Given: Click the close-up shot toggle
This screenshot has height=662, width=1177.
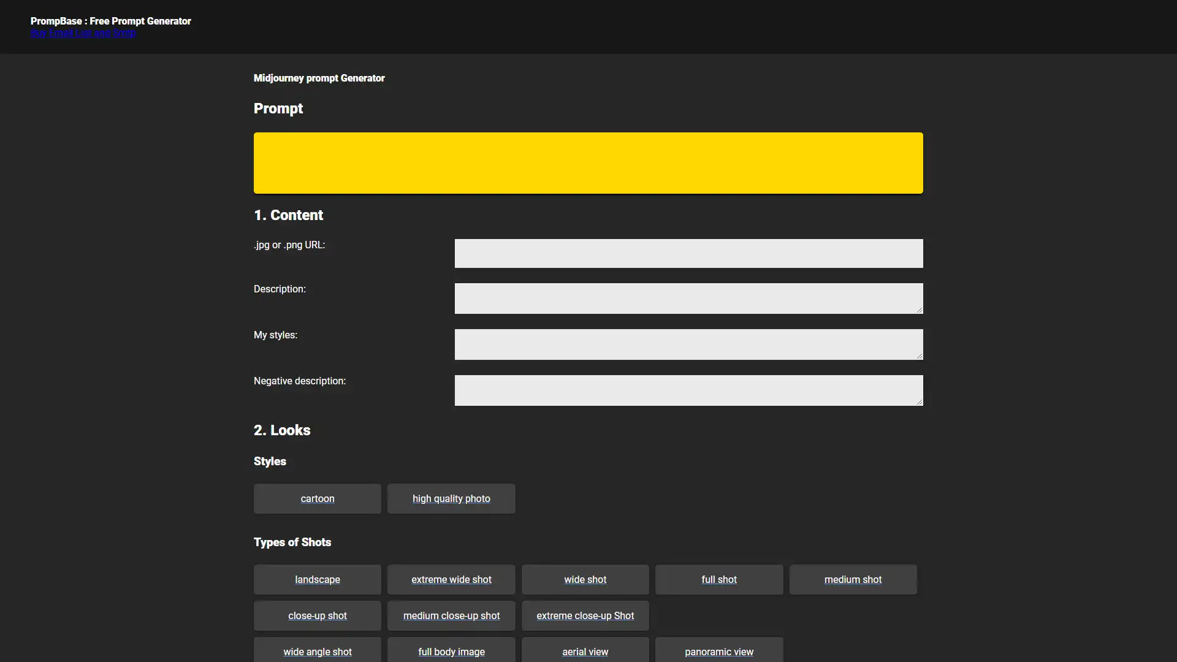Looking at the screenshot, I should click(317, 615).
